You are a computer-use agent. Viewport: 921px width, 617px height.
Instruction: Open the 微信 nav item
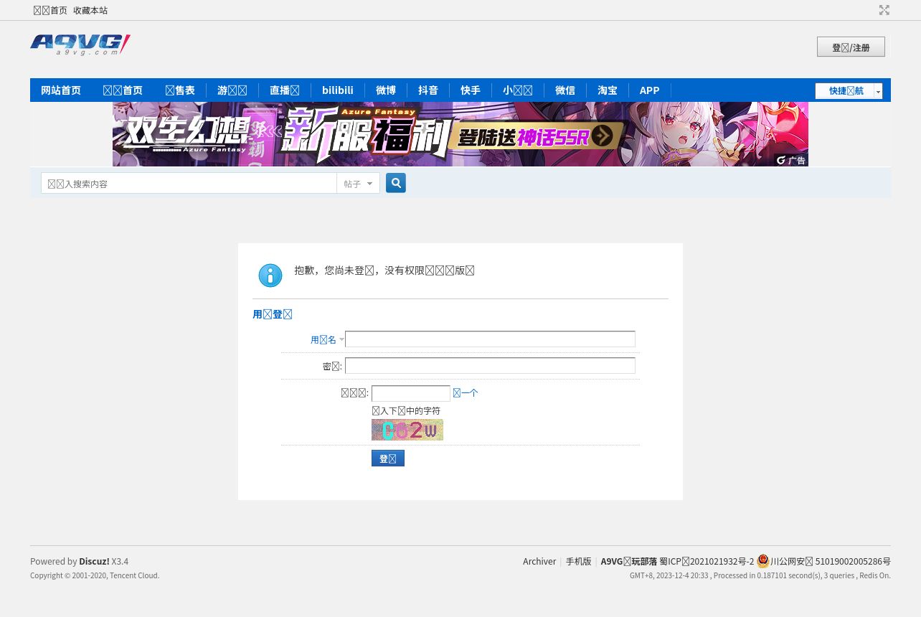565,90
